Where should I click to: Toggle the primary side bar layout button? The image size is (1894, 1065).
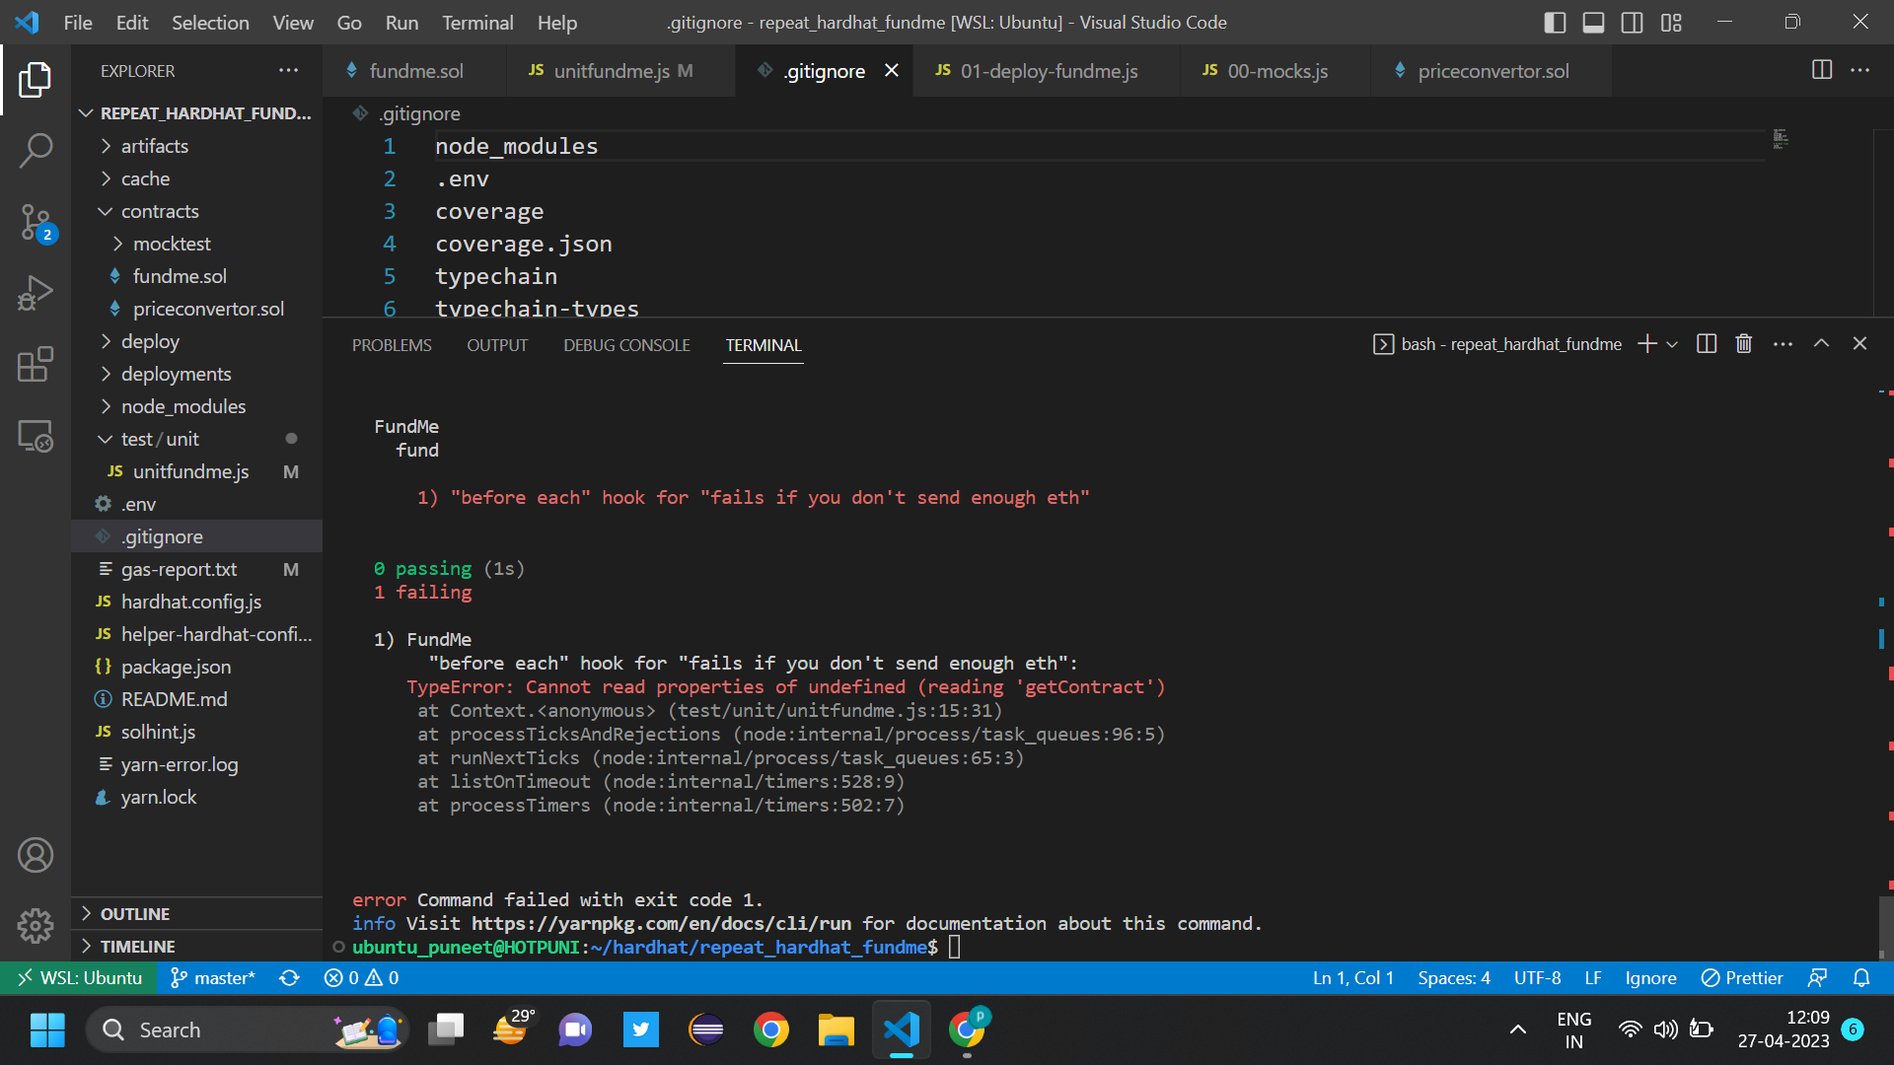tap(1555, 22)
